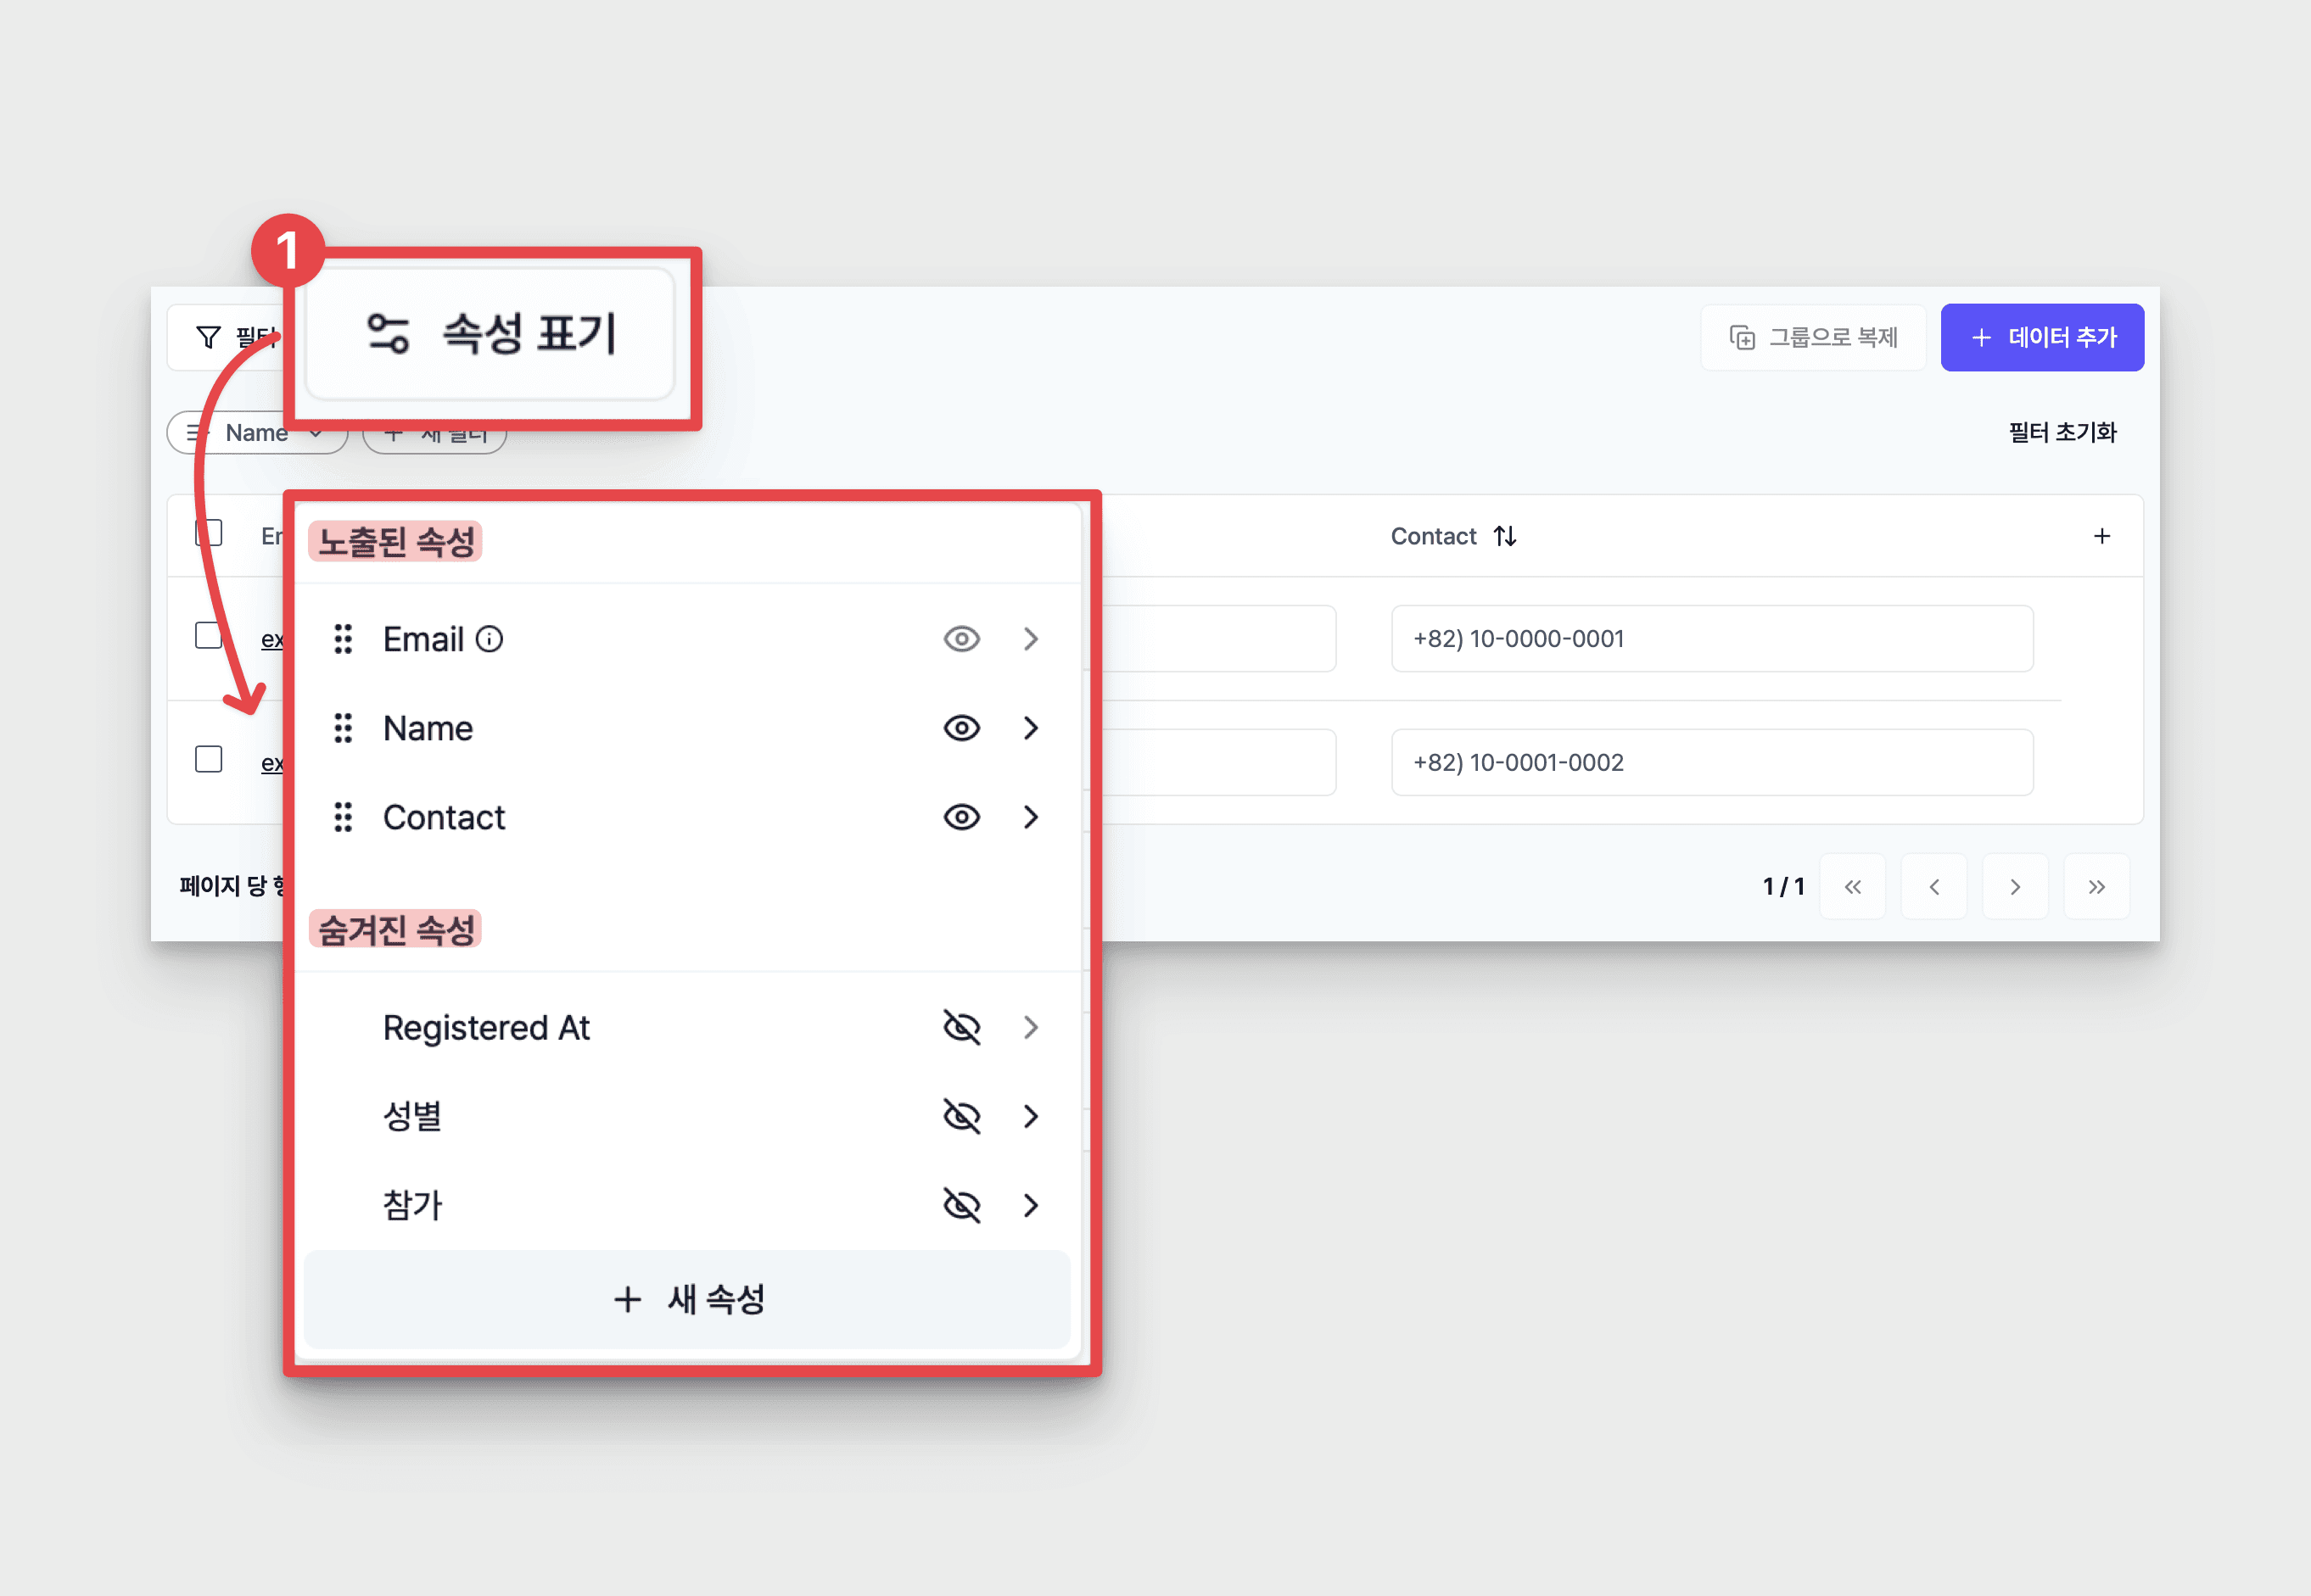Go to first page double-chevron
This screenshot has width=2311, height=1596.
click(1852, 886)
